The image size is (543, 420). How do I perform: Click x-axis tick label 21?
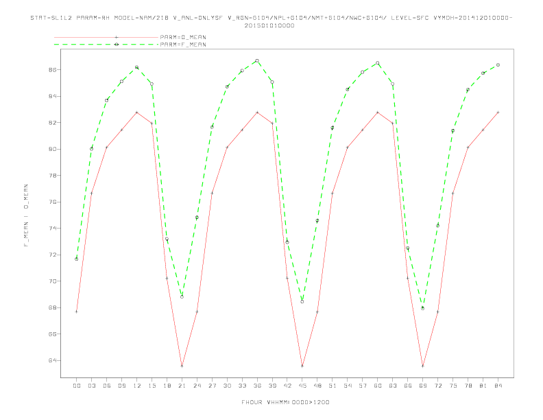182,386
